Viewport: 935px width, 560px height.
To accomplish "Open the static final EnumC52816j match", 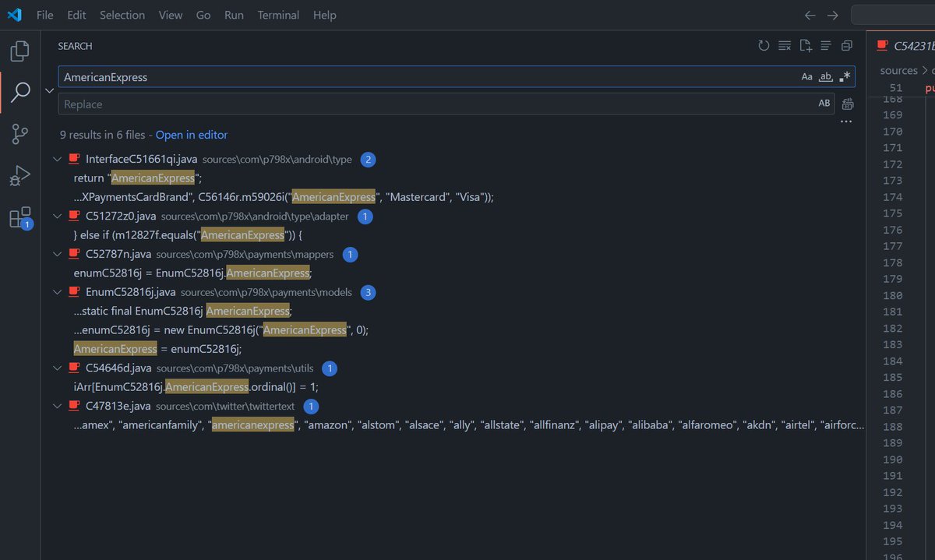I will 183,311.
